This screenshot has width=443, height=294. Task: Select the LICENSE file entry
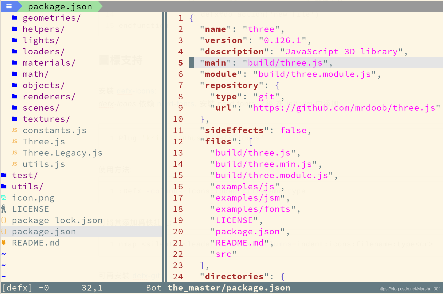pyautogui.click(x=31, y=209)
